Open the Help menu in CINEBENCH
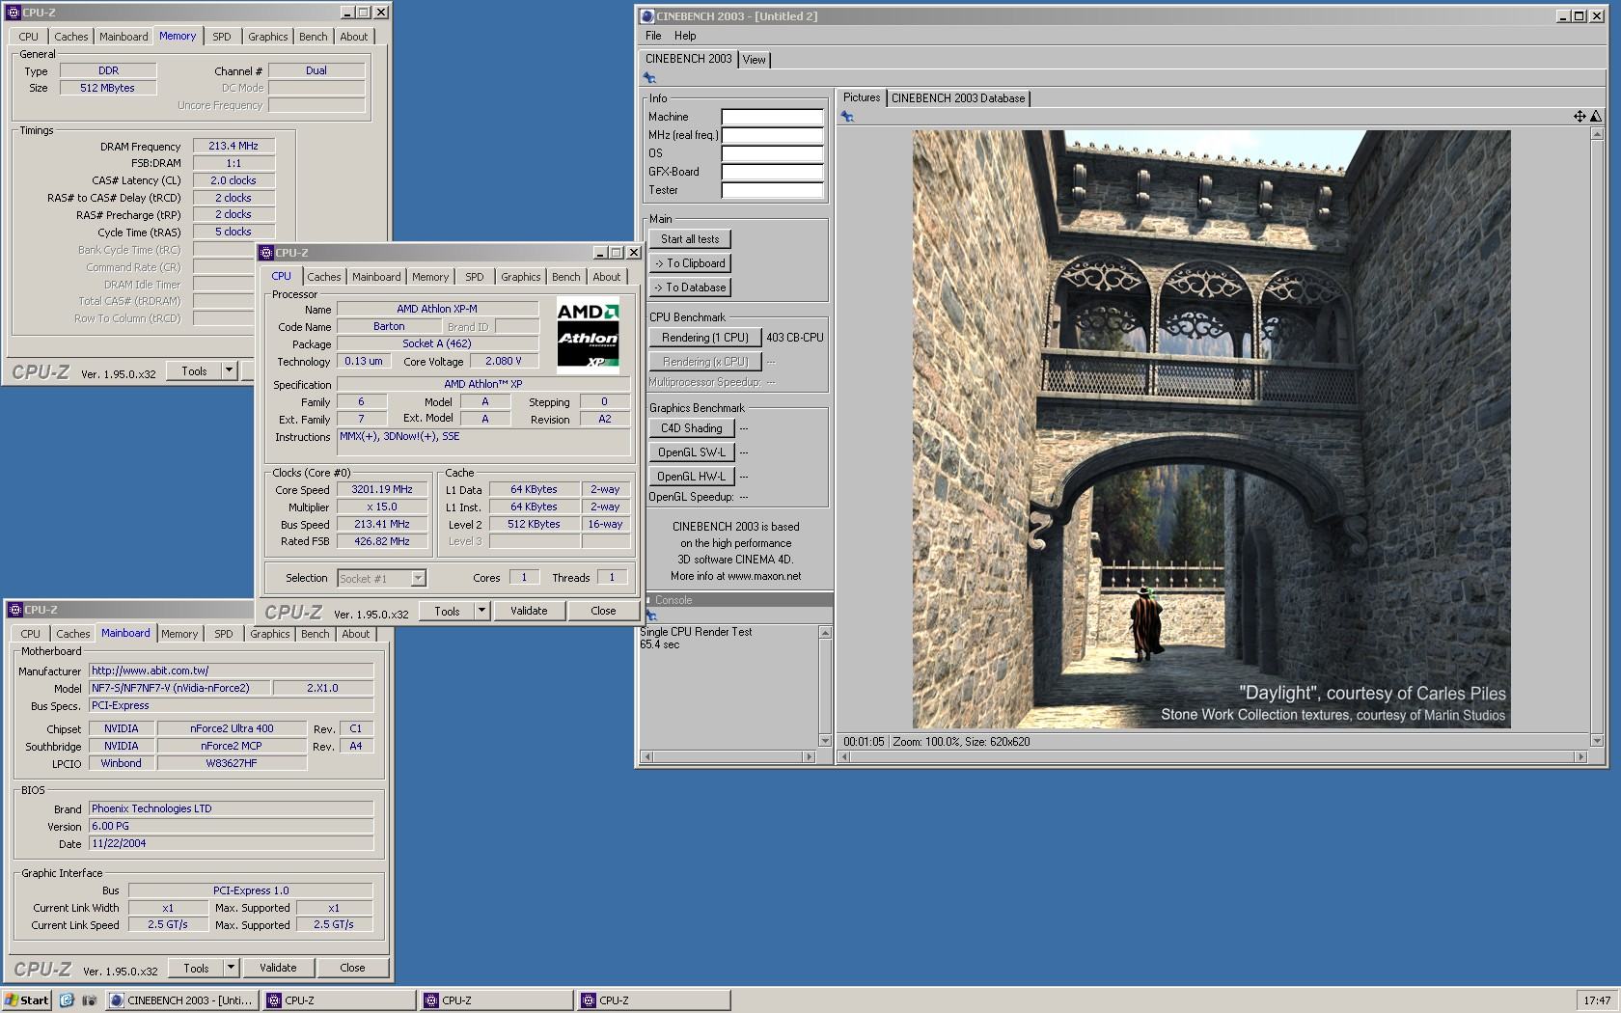The width and height of the screenshot is (1621, 1013). 685,36
